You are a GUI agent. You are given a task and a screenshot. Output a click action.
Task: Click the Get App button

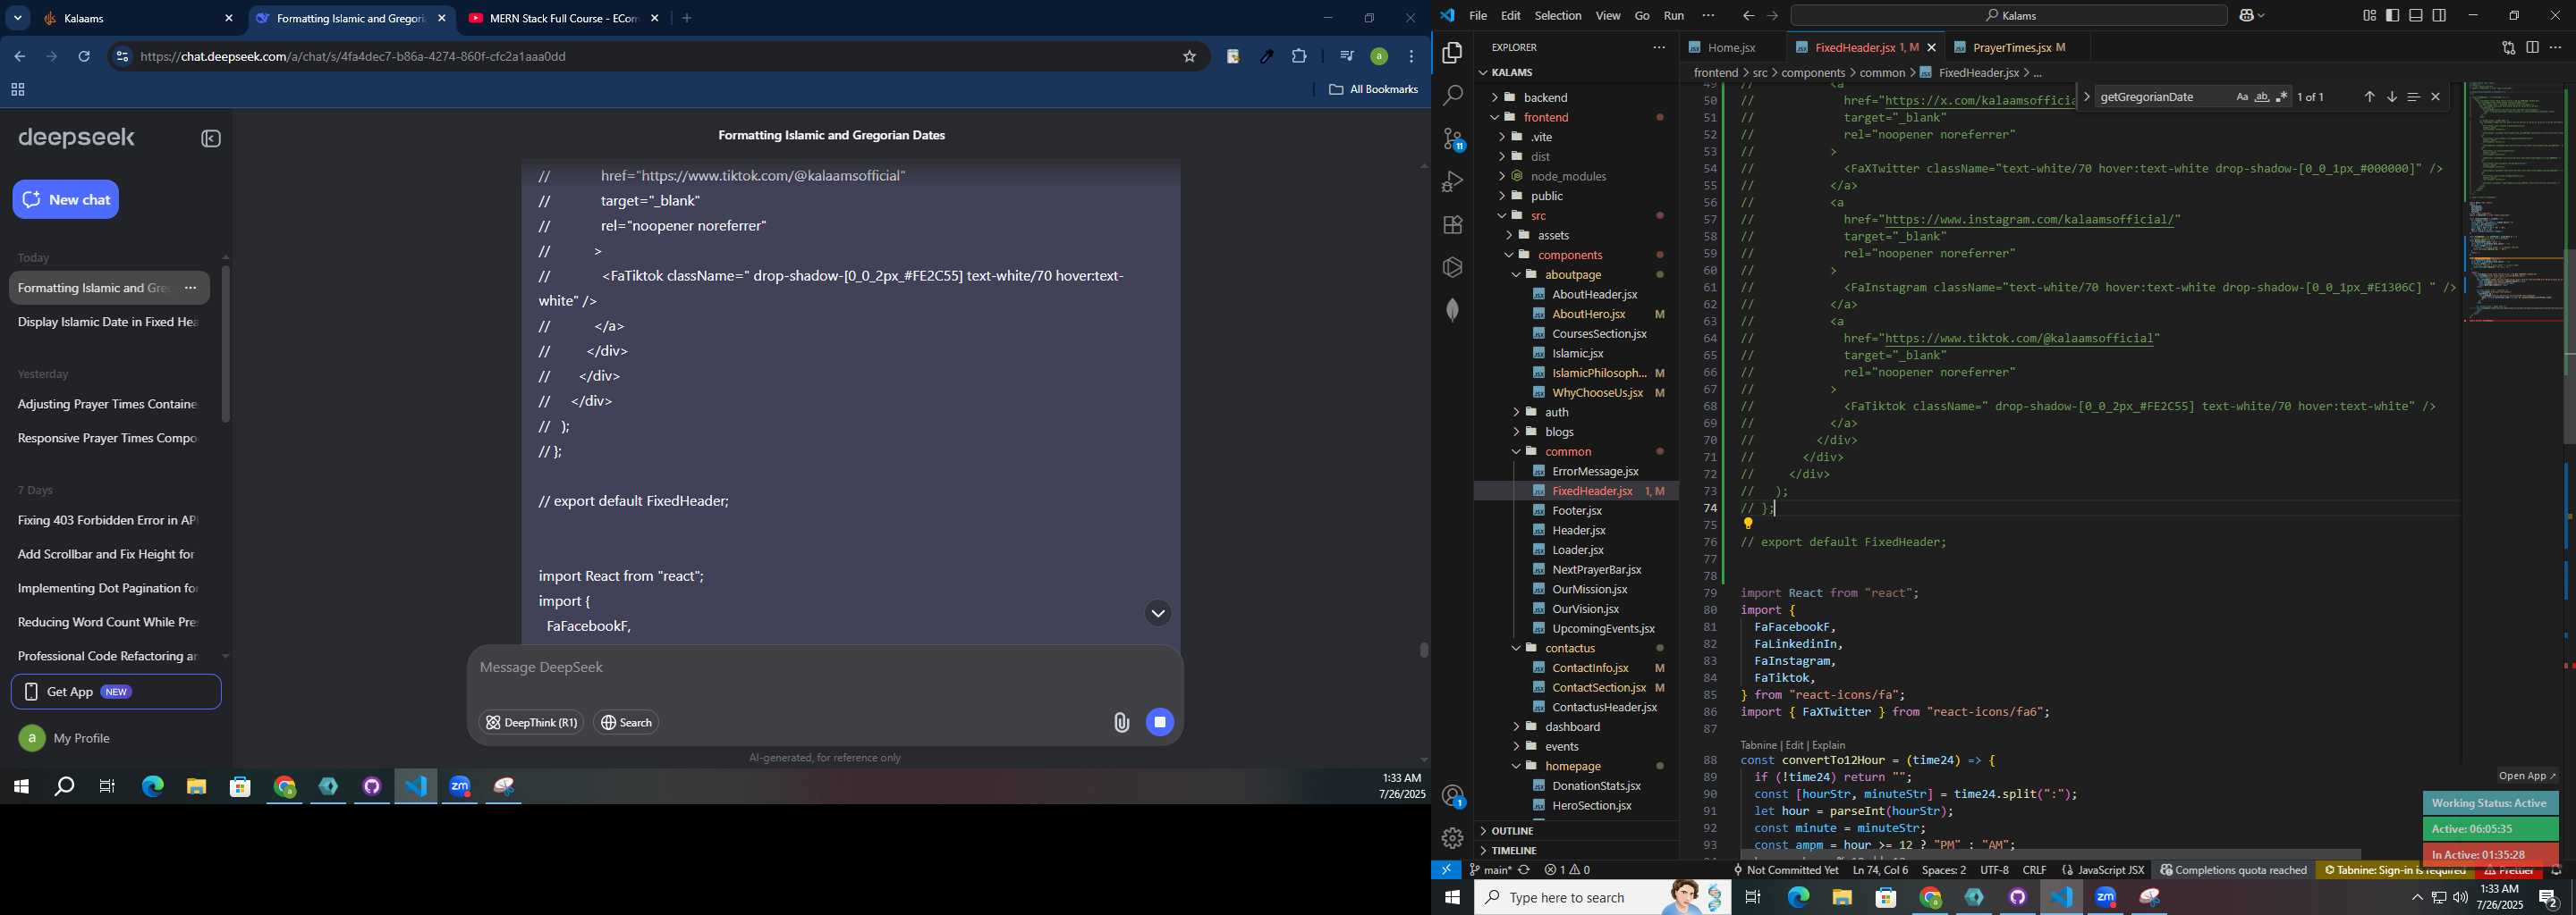pyautogui.click(x=116, y=693)
